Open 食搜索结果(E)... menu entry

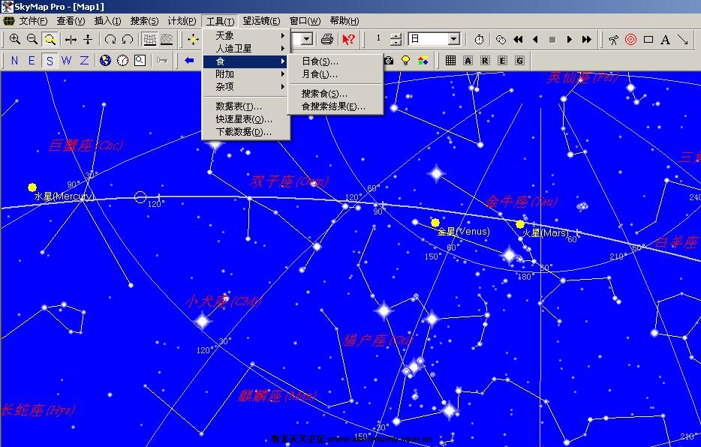pos(335,106)
